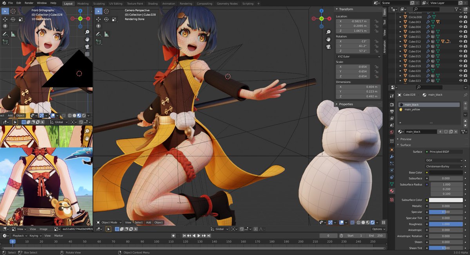
Task: Select the Add Cube tool in left viewport
Action: [5, 41]
